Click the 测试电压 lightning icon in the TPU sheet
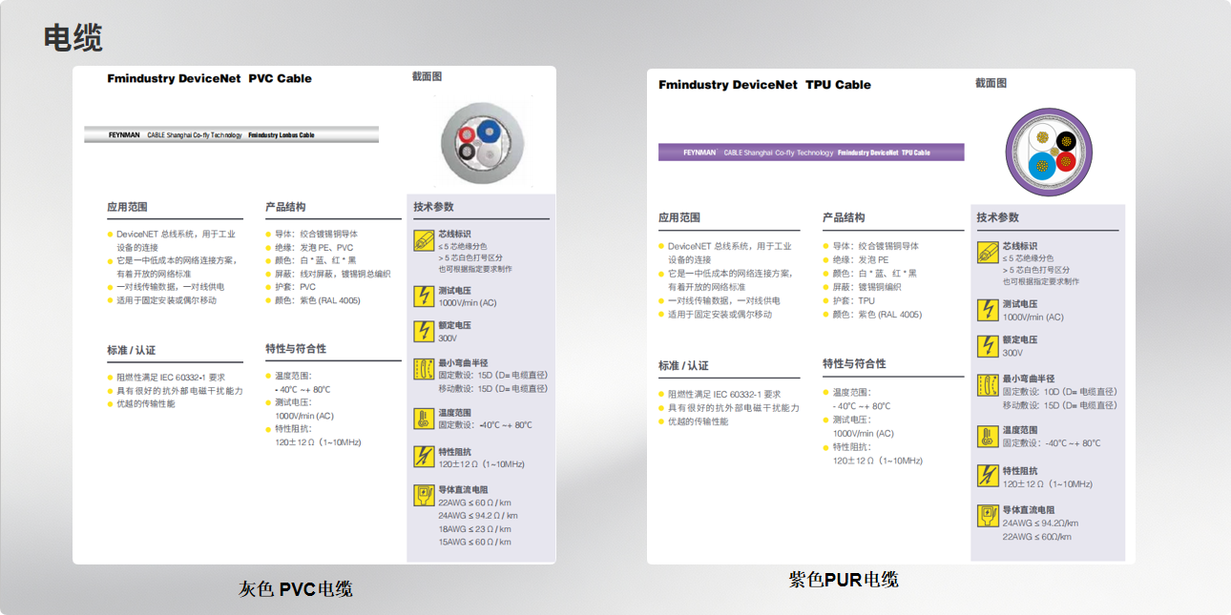 pyautogui.click(x=988, y=310)
